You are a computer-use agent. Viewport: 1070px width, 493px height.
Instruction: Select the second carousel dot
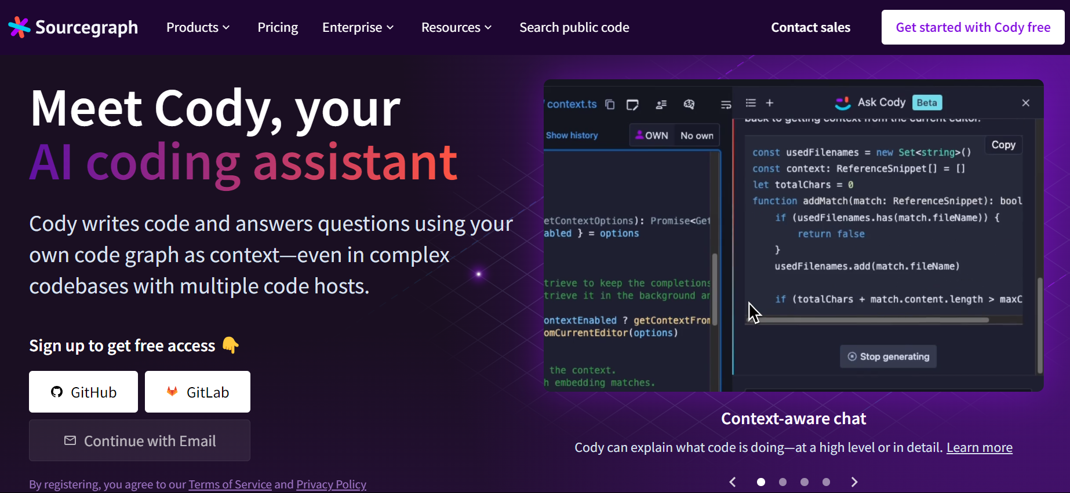(x=783, y=482)
